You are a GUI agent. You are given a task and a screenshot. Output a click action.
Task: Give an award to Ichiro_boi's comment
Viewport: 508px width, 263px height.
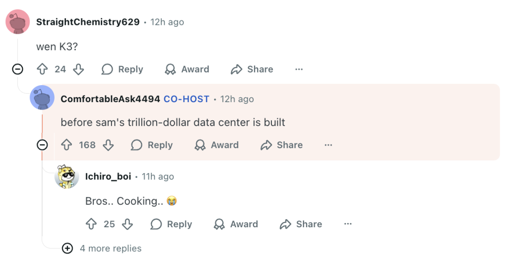(236, 224)
